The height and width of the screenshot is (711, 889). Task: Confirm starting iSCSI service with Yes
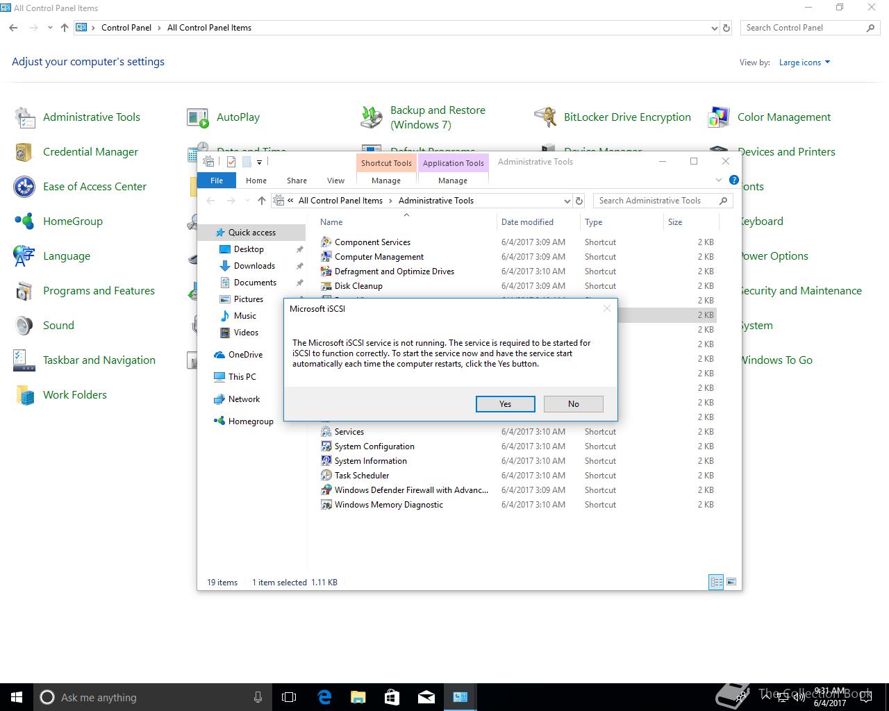tap(505, 404)
